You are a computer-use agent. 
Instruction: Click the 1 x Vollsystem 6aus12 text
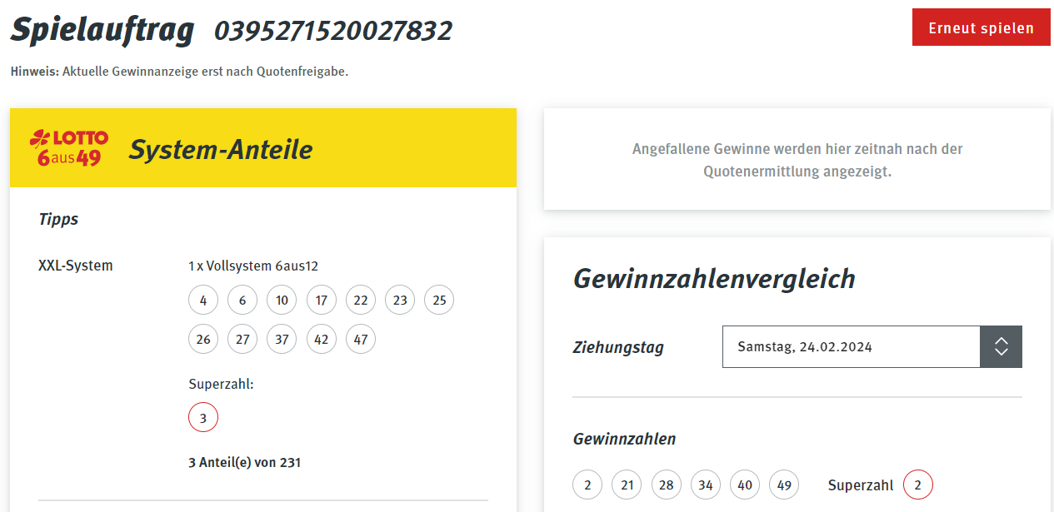[x=253, y=266]
